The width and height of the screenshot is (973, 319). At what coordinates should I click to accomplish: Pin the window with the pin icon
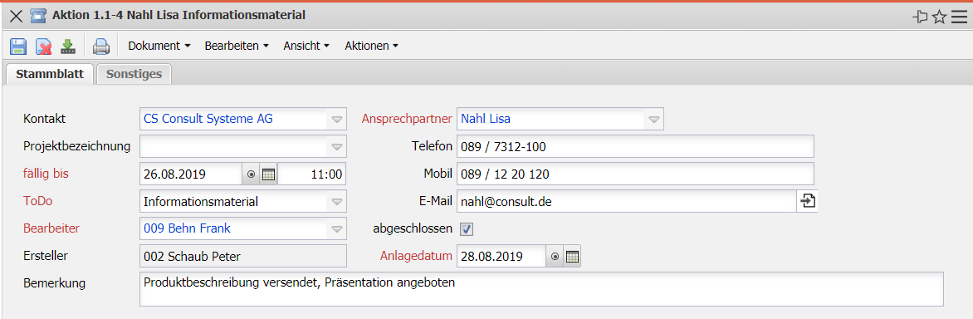[920, 17]
